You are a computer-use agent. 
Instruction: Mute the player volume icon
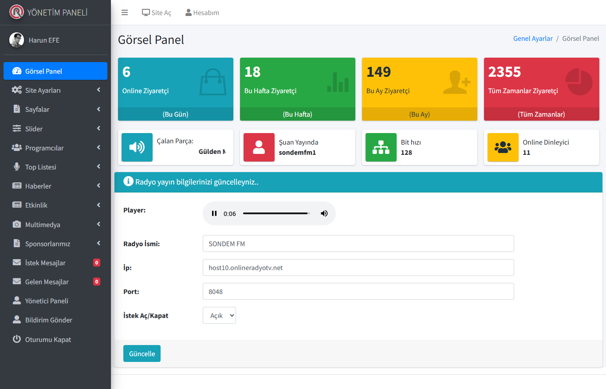pyautogui.click(x=324, y=213)
